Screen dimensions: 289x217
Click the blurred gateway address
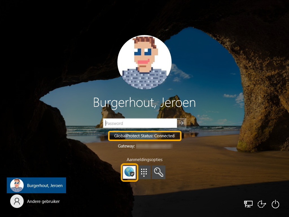click(154, 146)
